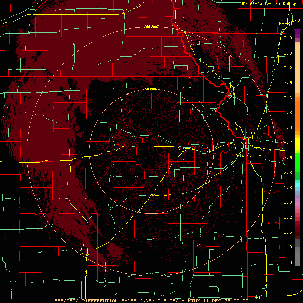This screenshot has height=303, width=303.
Task: Click the '7.4' scale value
Action: tap(288, 83)
